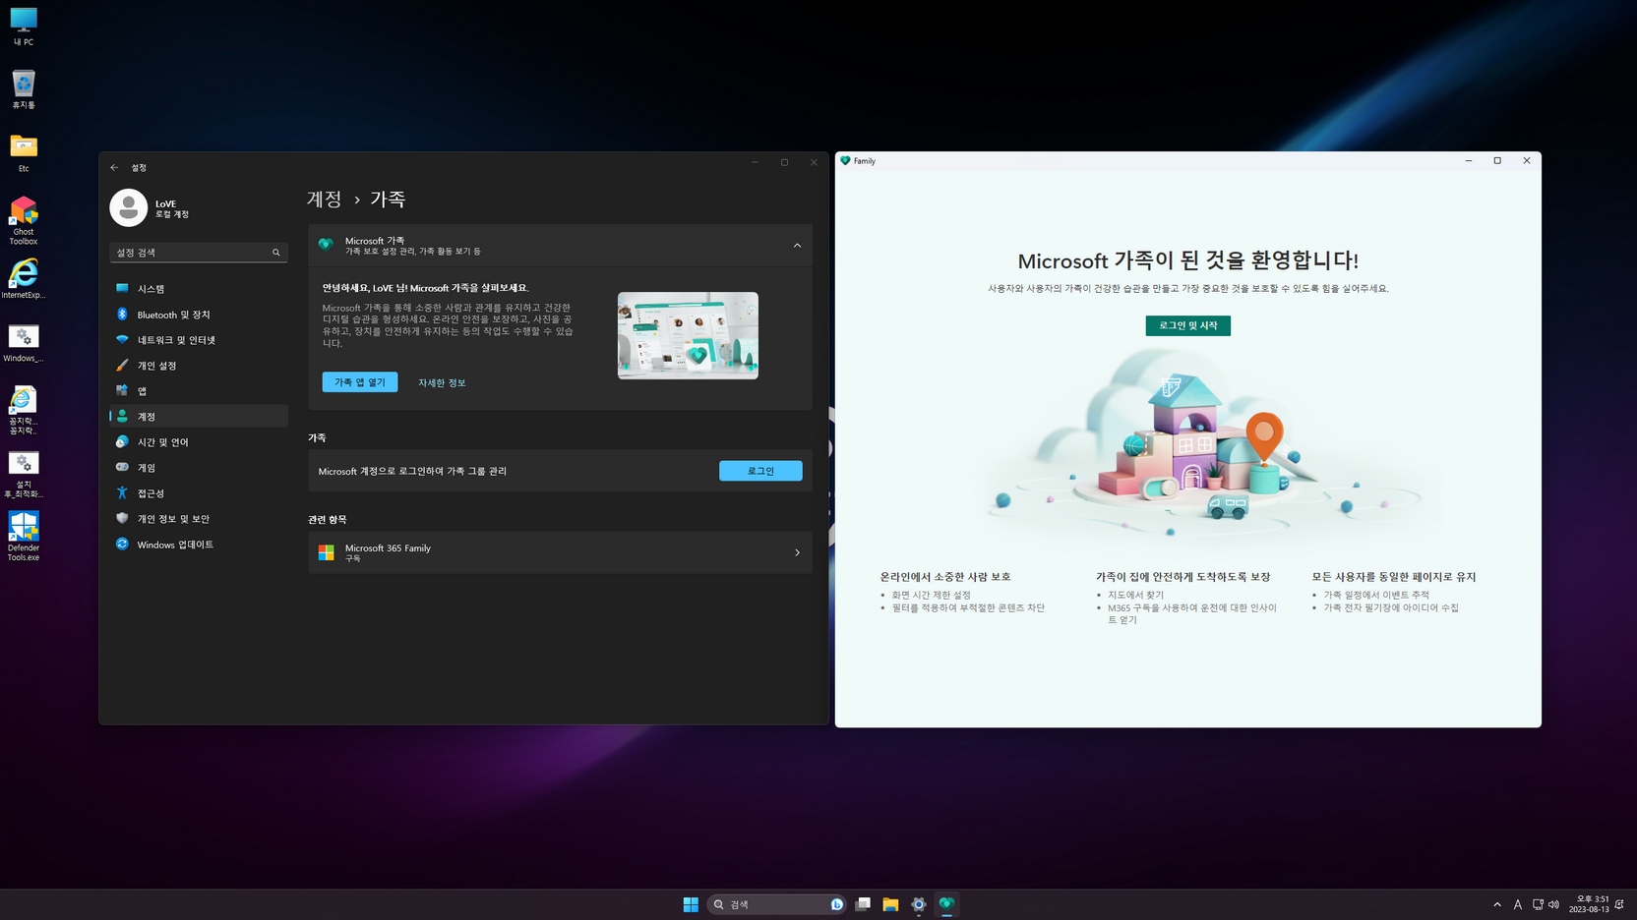The image size is (1637, 920).
Task: Open 접근성 settings category
Action: point(199,493)
